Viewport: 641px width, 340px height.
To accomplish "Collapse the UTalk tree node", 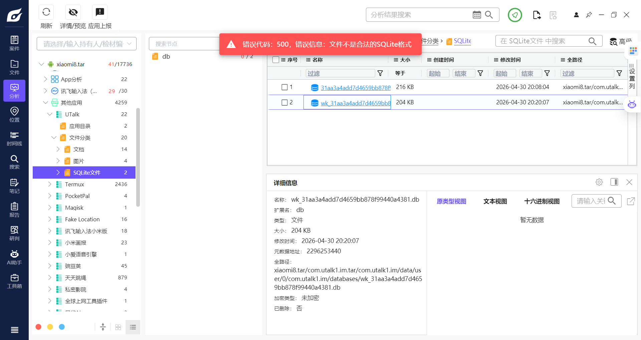I will [x=50, y=114].
